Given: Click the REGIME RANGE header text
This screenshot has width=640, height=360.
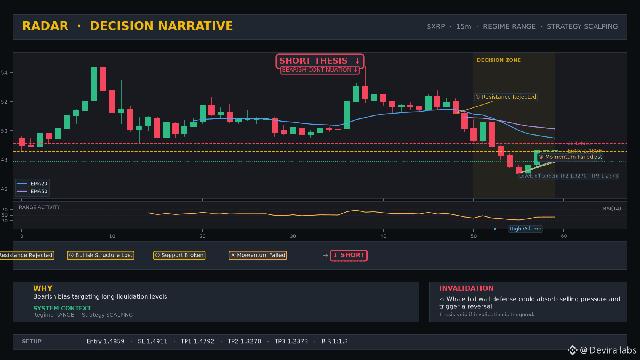Looking at the screenshot, I should pyautogui.click(x=509, y=27).
